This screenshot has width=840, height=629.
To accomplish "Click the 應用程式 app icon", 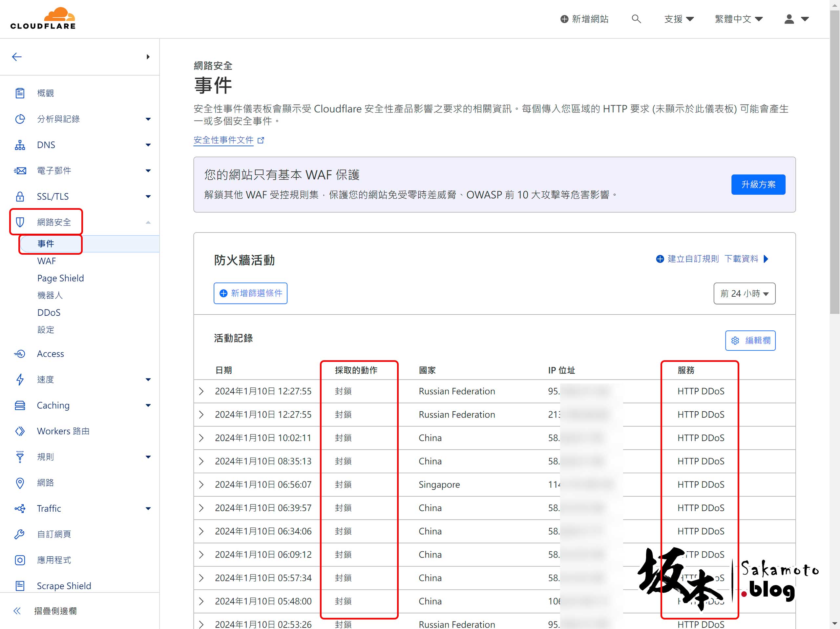I will coord(20,560).
